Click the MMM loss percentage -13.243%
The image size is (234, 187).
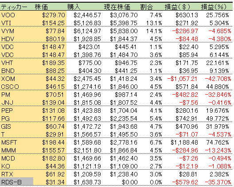[218, 150]
